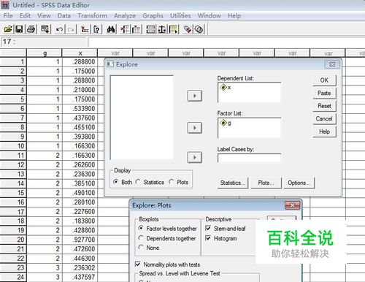The height and width of the screenshot is (282, 365).
Task: Select variable g in Factor List
Action: (x=226, y=123)
